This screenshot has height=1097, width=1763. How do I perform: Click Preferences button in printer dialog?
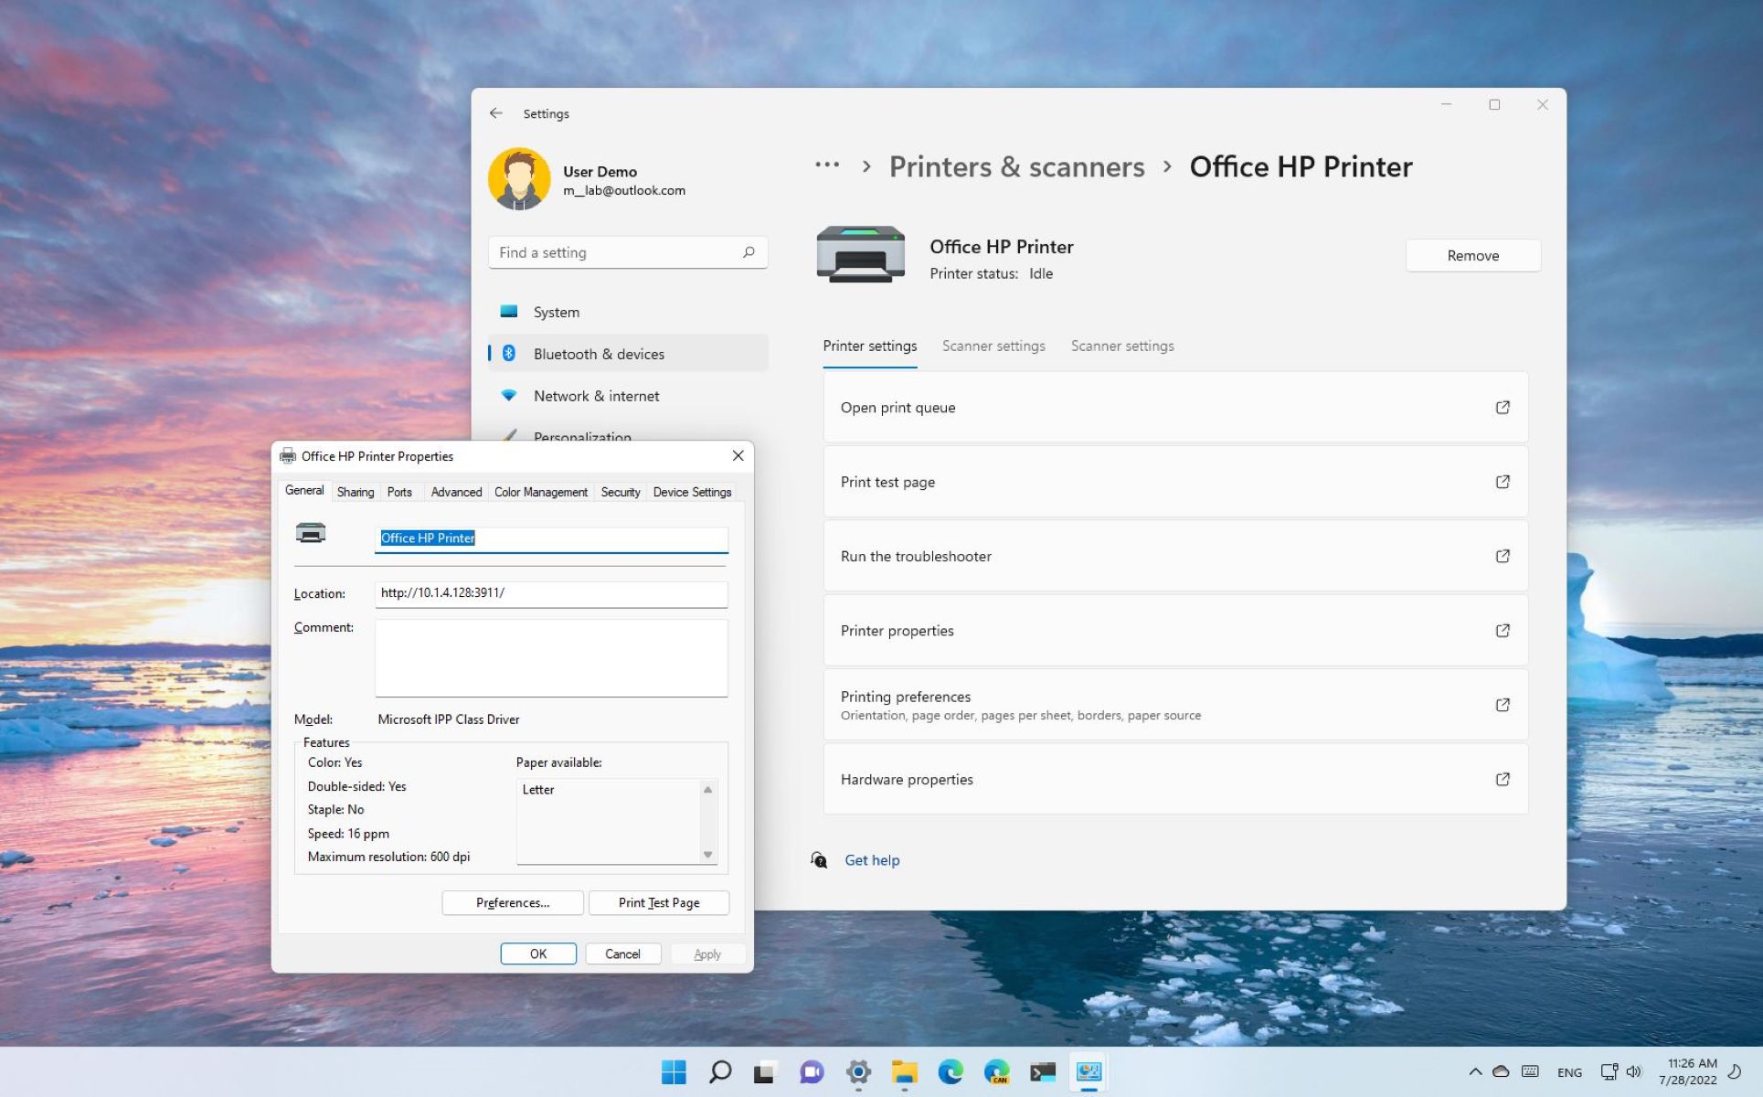point(512,901)
